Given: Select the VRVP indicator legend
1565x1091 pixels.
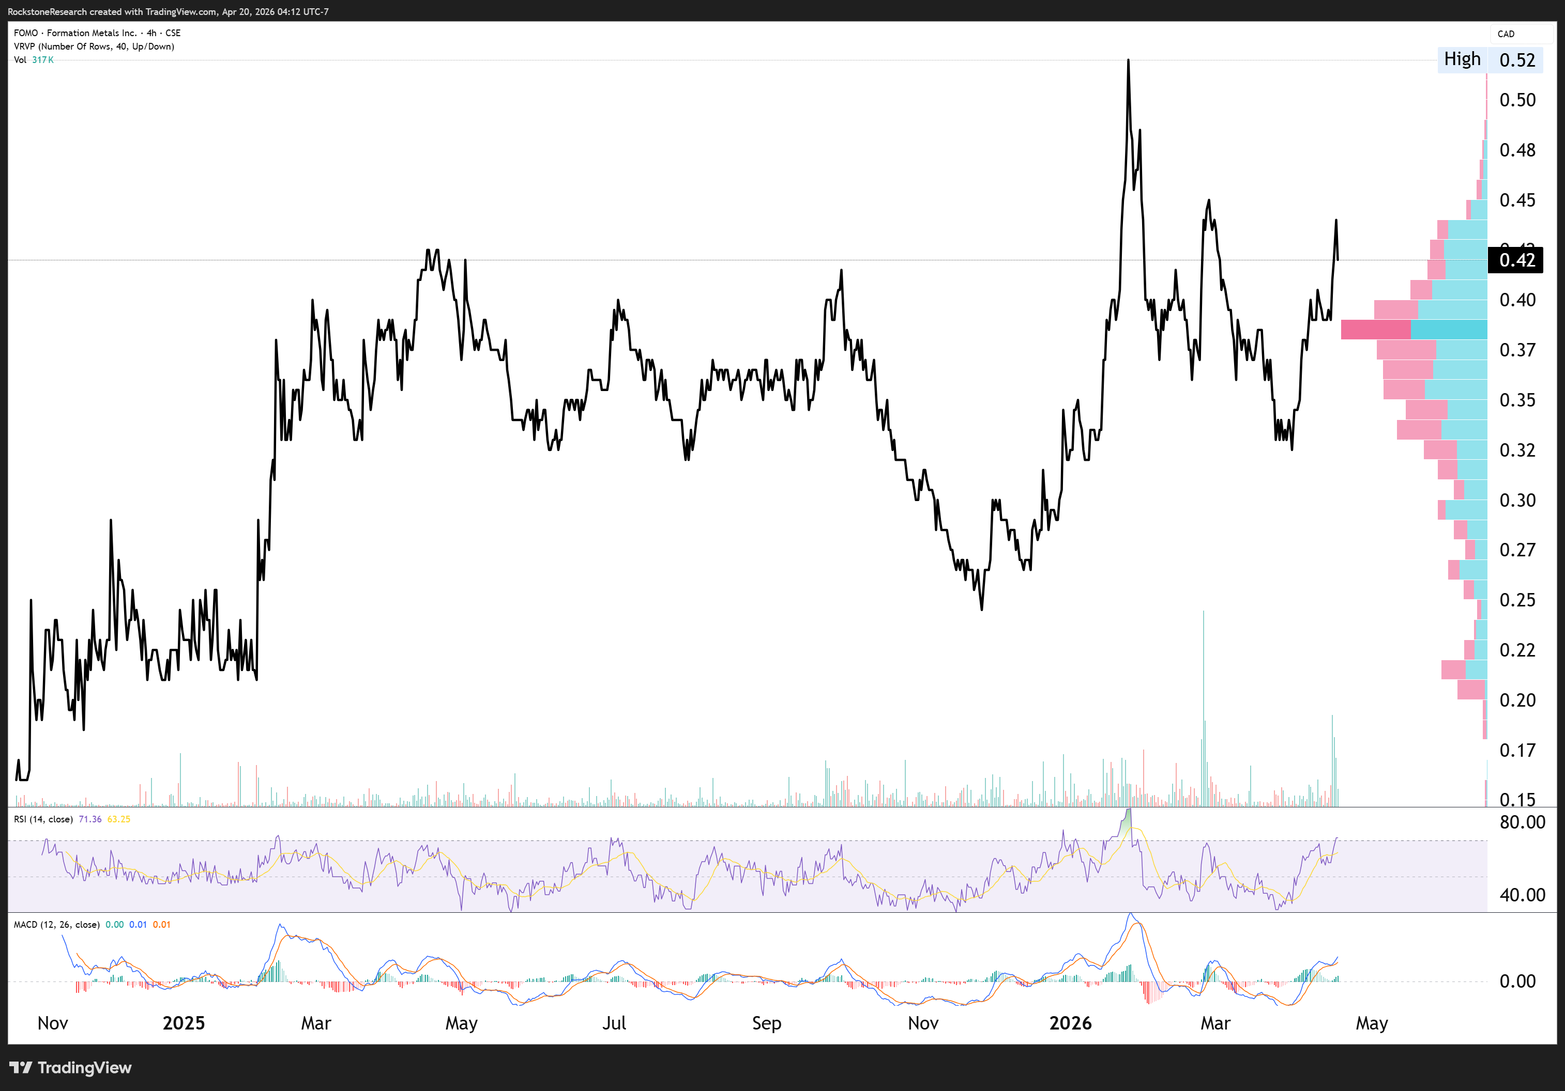Looking at the screenshot, I should point(94,46).
